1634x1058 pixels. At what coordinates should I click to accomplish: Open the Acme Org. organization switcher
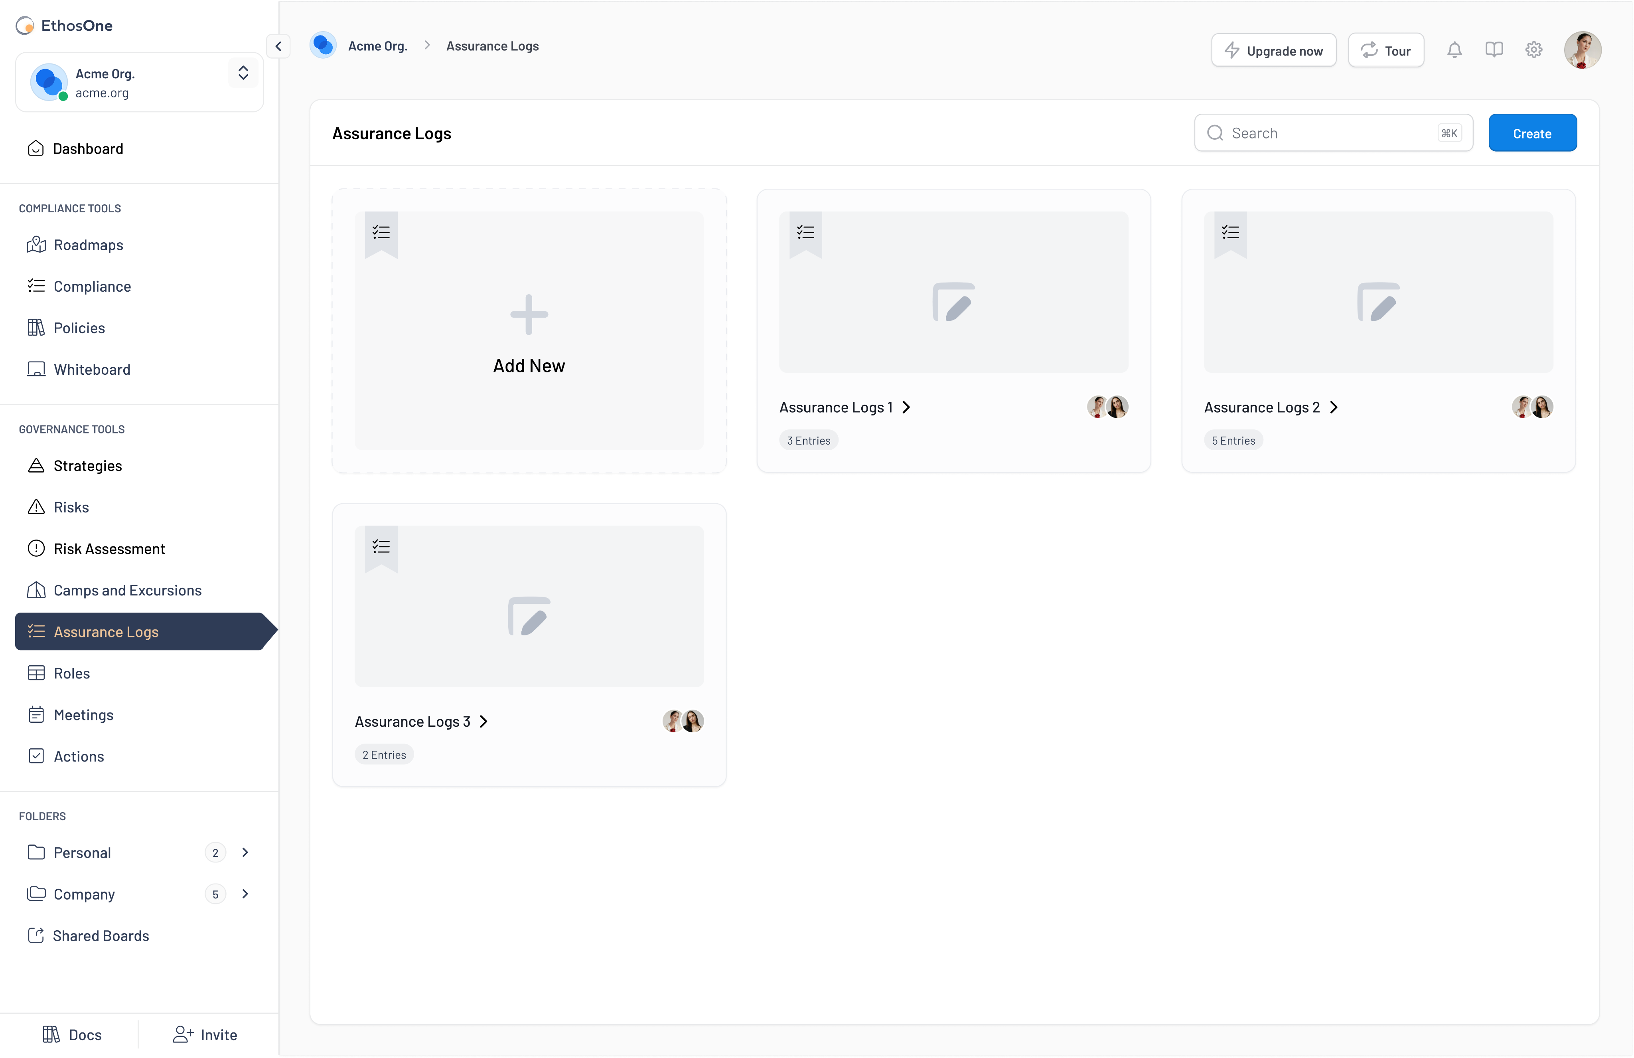tap(243, 73)
